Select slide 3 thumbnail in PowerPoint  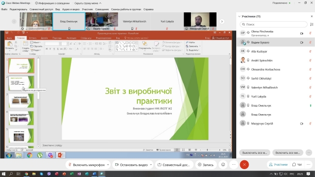point(21,101)
